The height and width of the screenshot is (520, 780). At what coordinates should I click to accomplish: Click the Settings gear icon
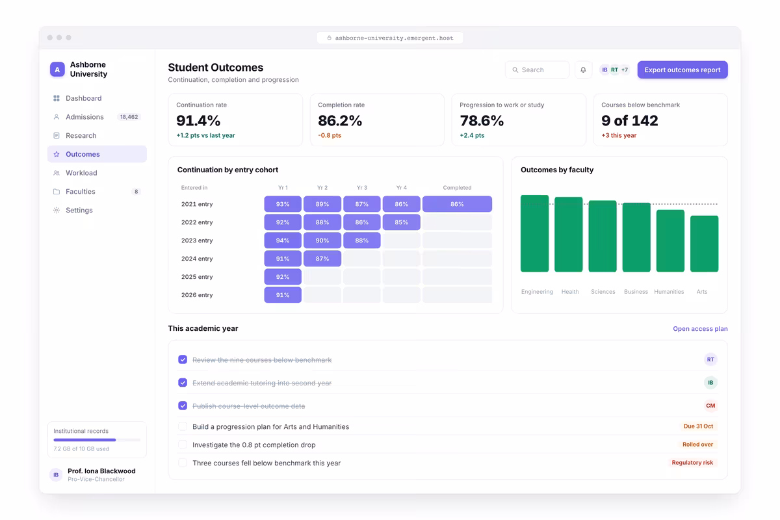pos(57,211)
